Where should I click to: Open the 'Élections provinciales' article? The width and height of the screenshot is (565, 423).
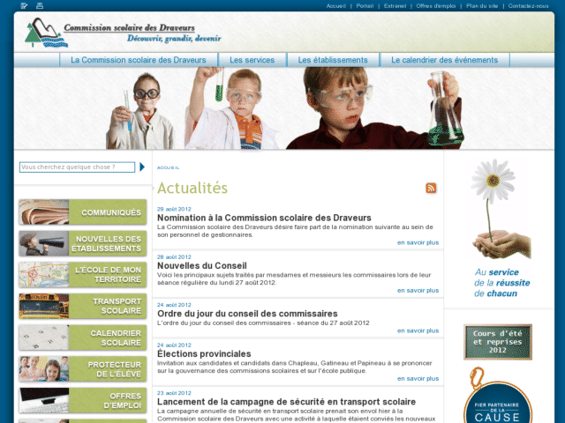click(204, 353)
